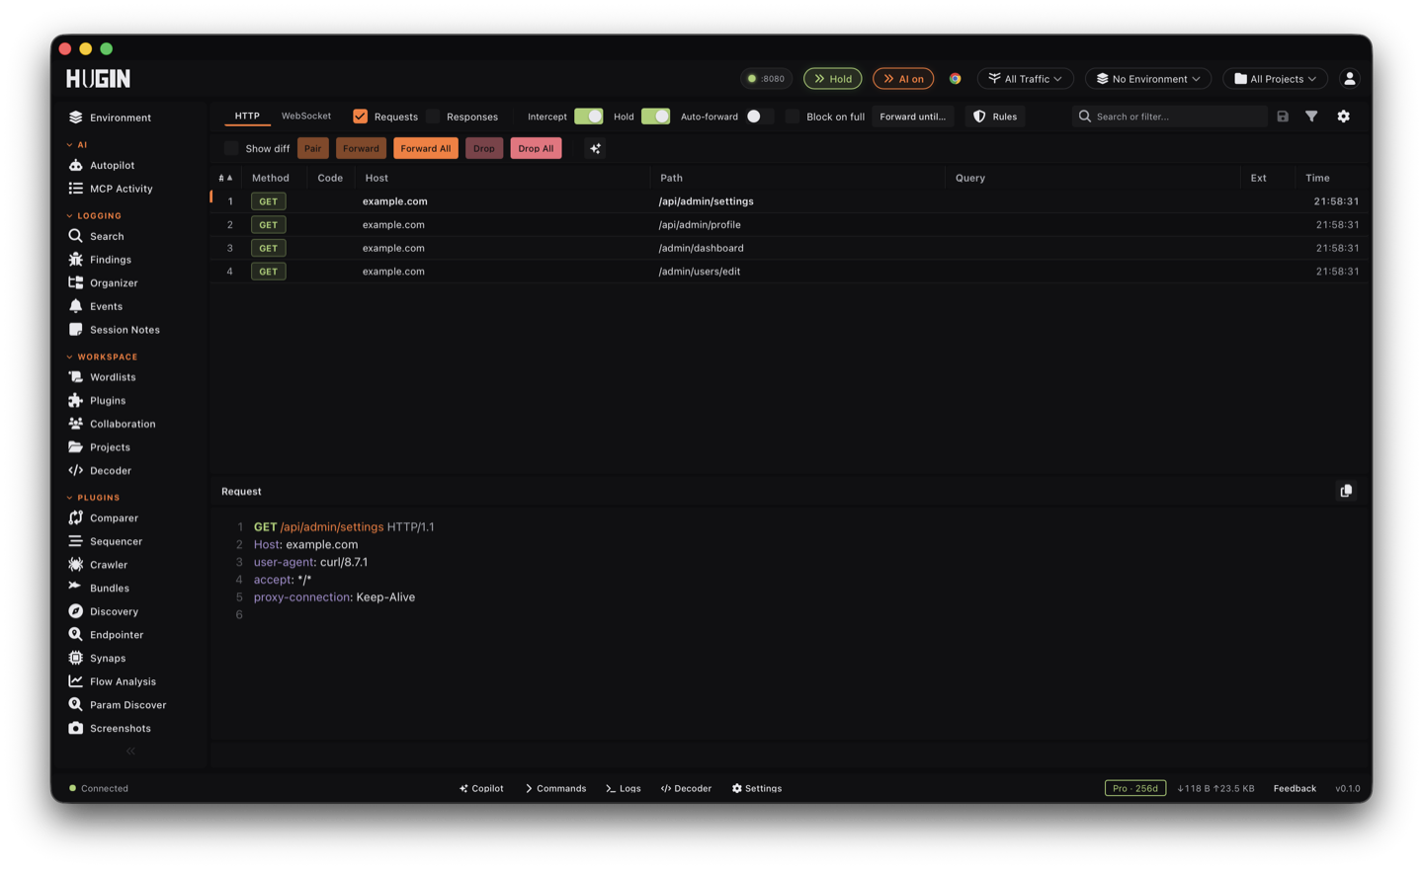Screen dimensions: 1423x870
Task: Collapse the WORKSPACE sidebar section
Action: [102, 356]
